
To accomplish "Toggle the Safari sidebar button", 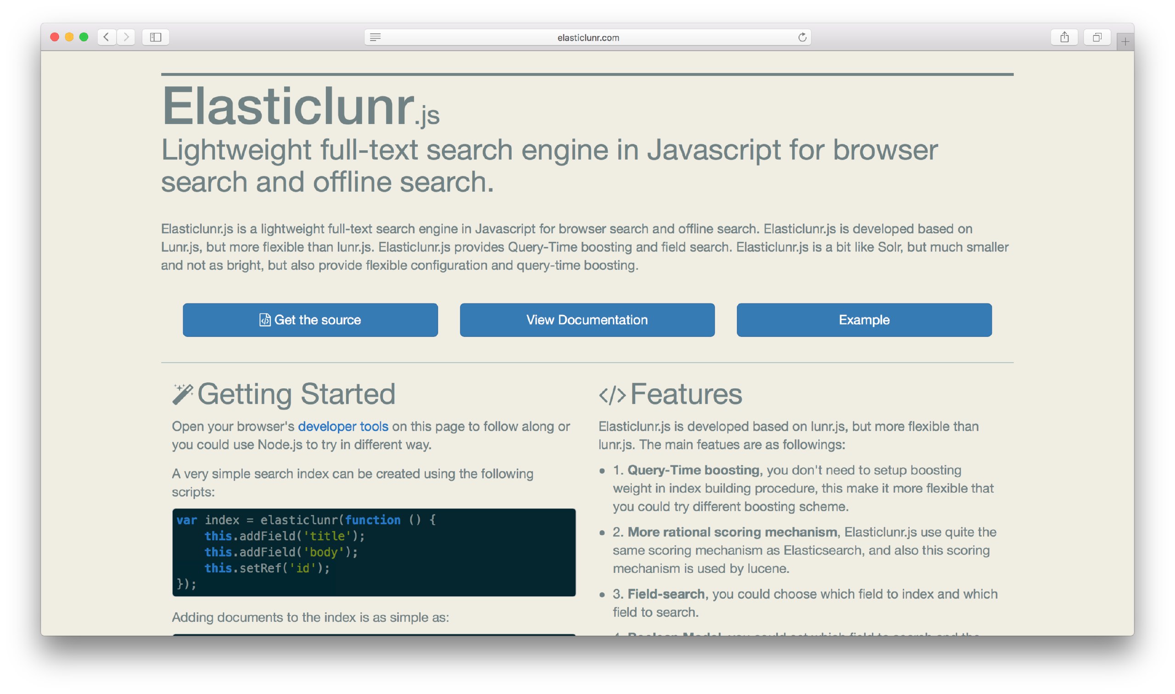I will (x=156, y=37).
